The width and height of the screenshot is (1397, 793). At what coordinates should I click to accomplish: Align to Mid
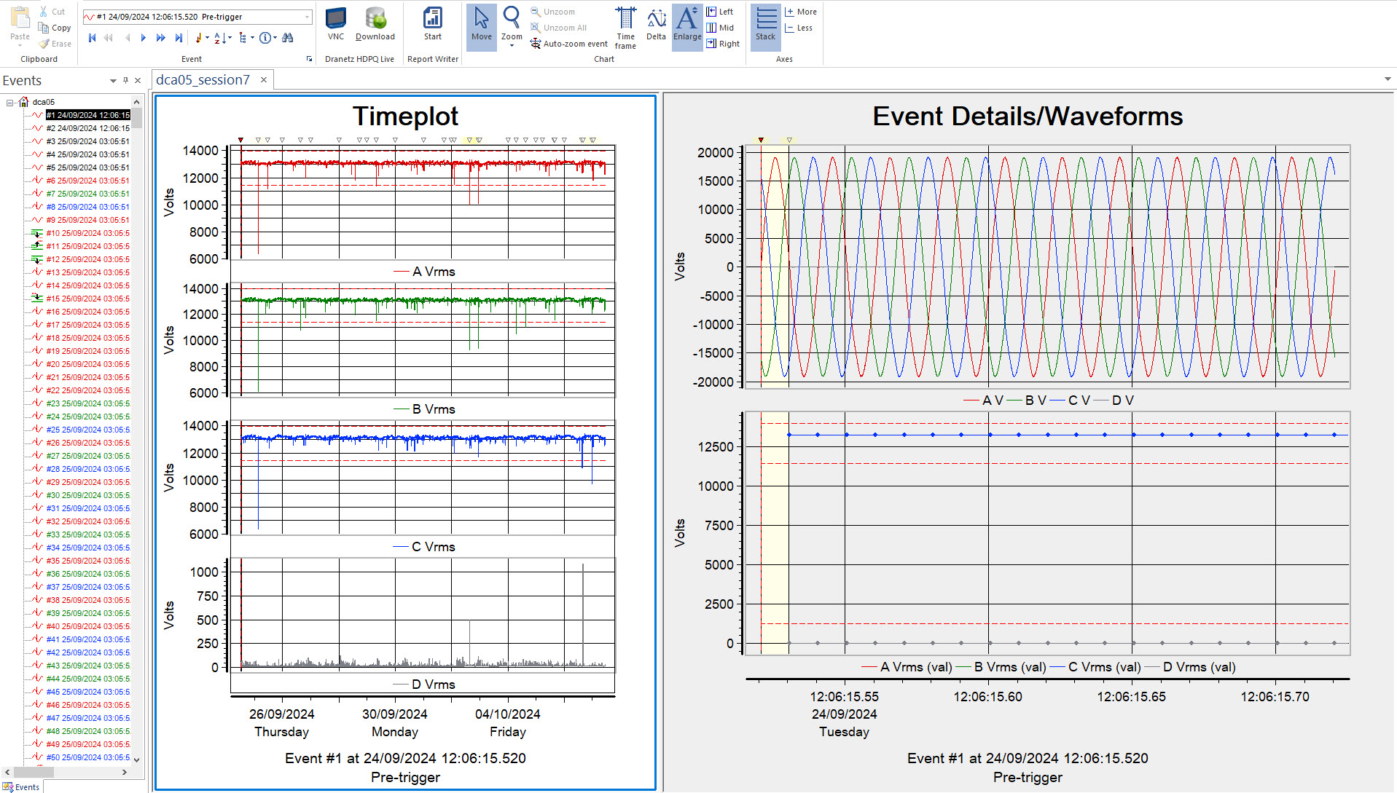coord(719,28)
